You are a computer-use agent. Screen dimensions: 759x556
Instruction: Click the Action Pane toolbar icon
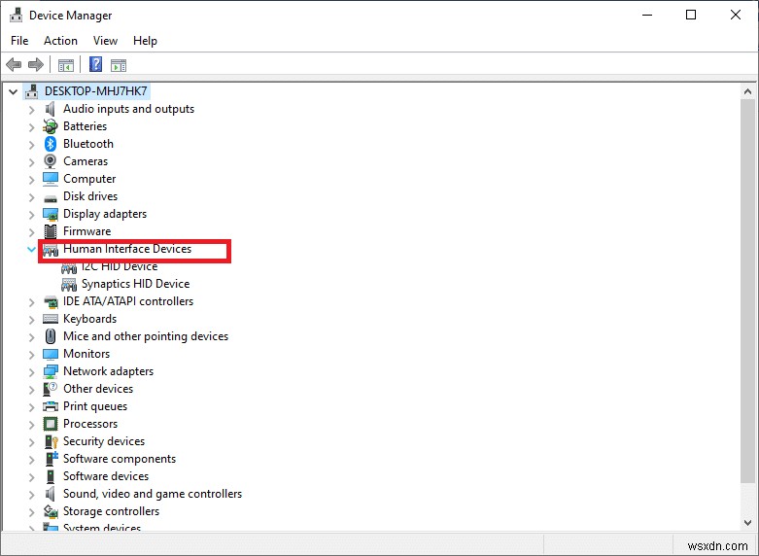[119, 65]
